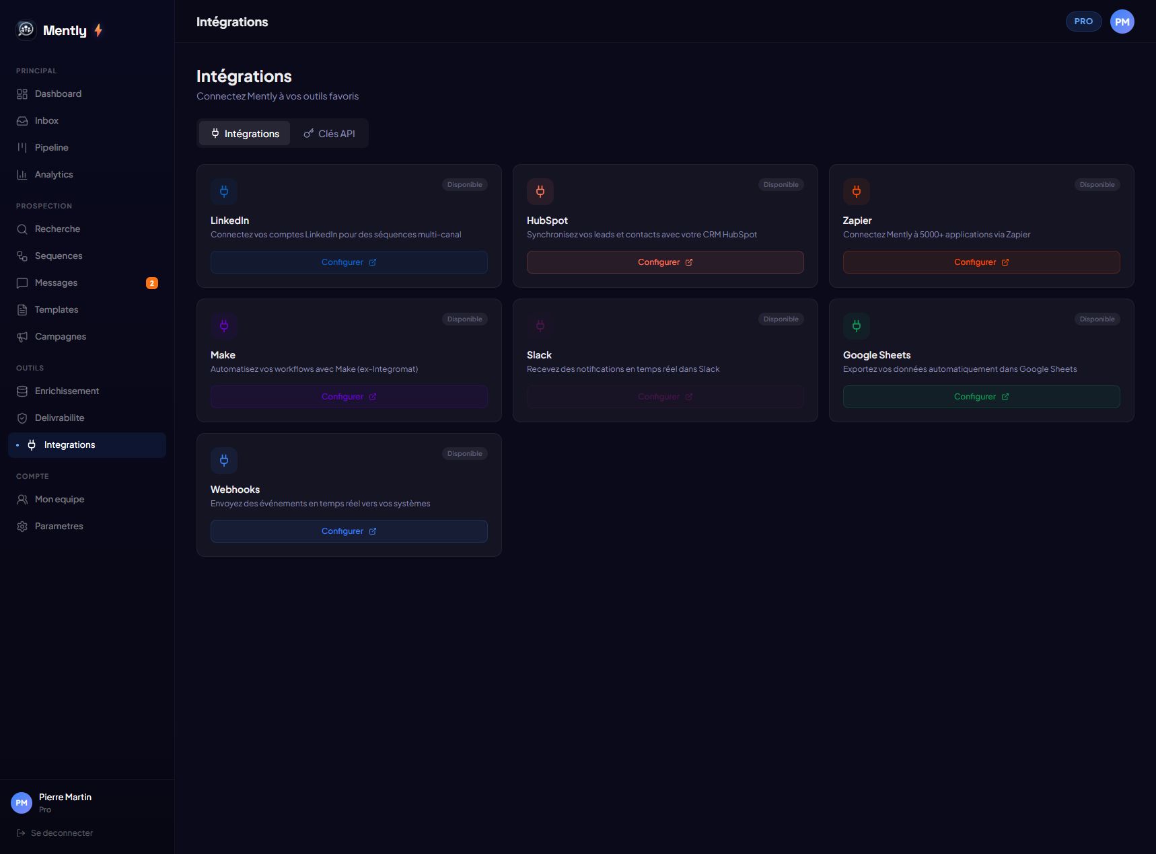Open the Templates page
Image resolution: width=1156 pixels, height=854 pixels.
point(87,310)
